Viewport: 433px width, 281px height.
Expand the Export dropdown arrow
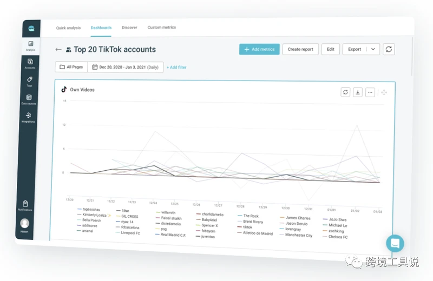[x=373, y=49]
